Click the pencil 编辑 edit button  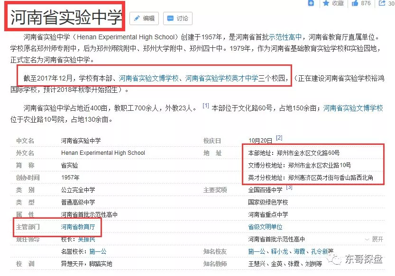tap(144, 18)
